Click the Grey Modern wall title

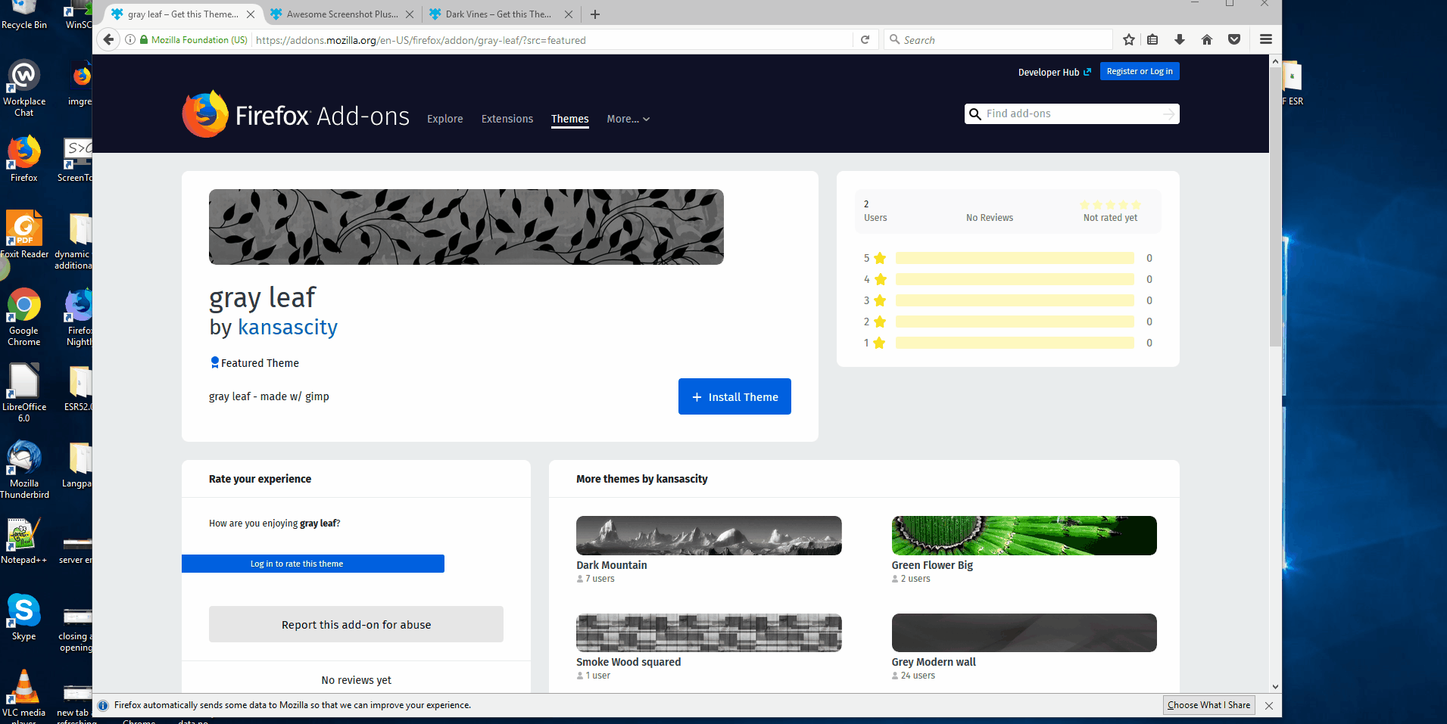click(934, 662)
